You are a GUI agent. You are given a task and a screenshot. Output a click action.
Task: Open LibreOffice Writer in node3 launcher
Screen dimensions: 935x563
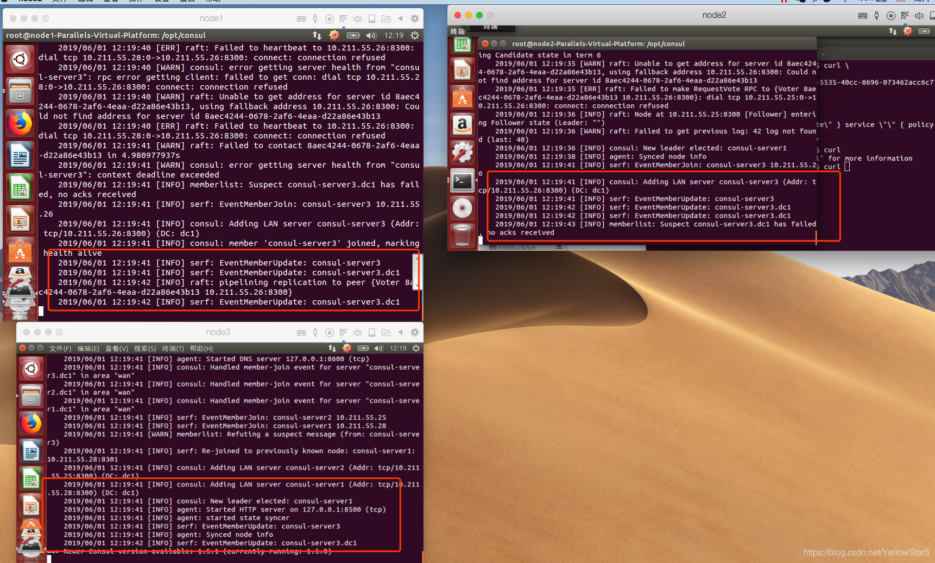pyautogui.click(x=31, y=452)
